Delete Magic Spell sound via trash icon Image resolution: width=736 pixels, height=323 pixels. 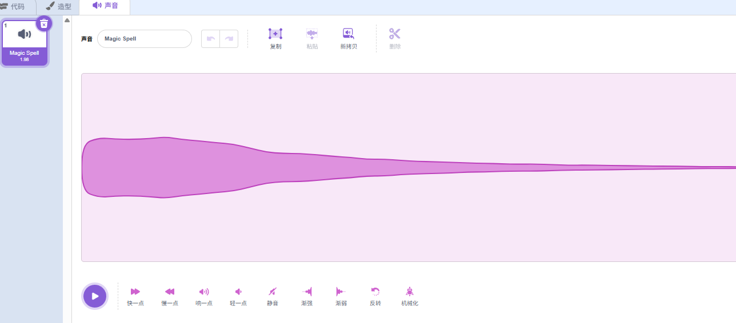click(44, 23)
